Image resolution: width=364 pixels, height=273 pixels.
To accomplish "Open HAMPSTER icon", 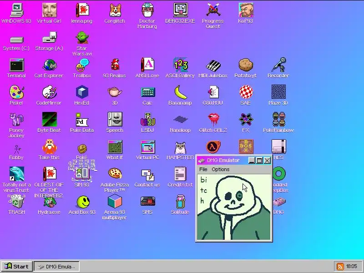I will point(180,147).
